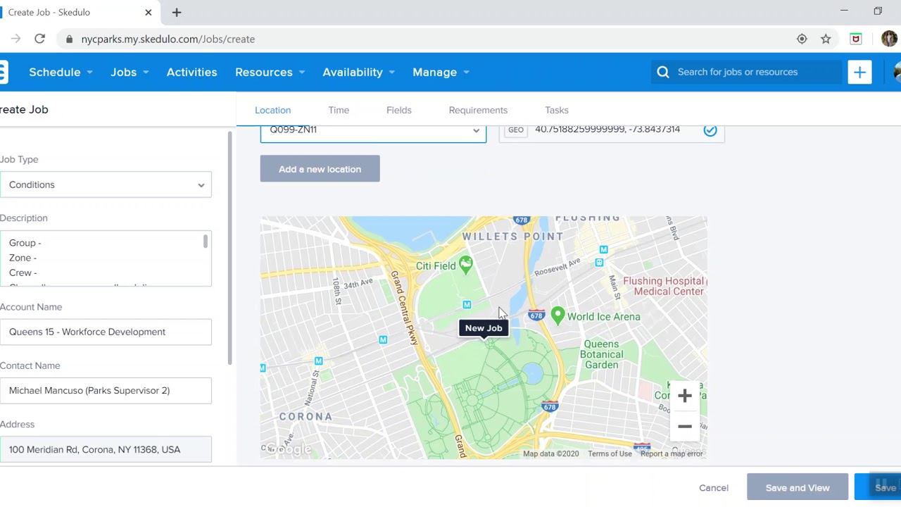Screen dimensions: 901x507
Task: Click the Description box scrollbar
Action: coord(206,242)
